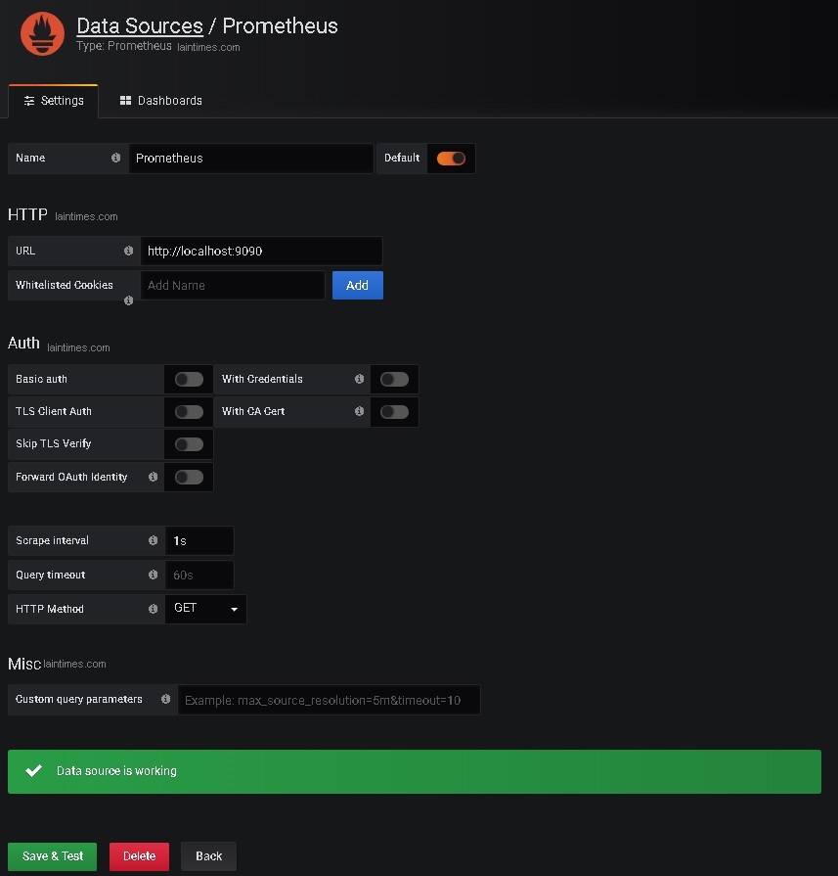Viewport: 838px width, 876px height.
Task: Click the Query timeout input field
Action: 199,575
